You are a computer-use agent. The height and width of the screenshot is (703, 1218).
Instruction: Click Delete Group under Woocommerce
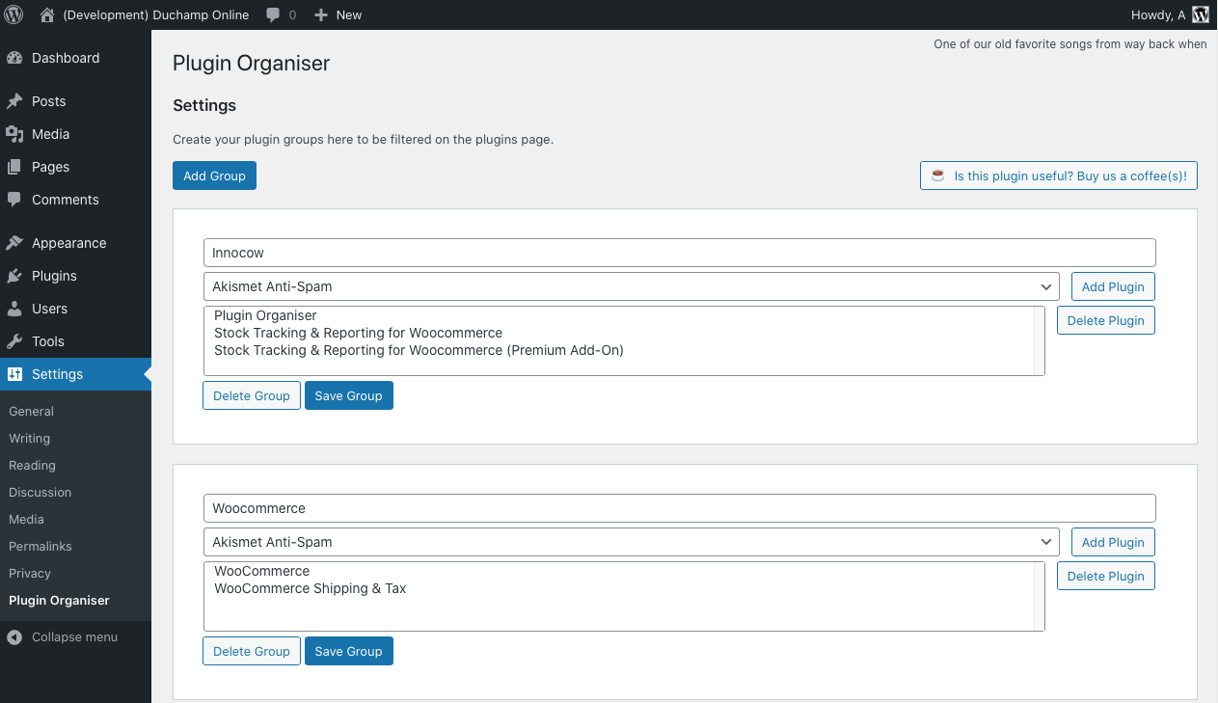252,651
